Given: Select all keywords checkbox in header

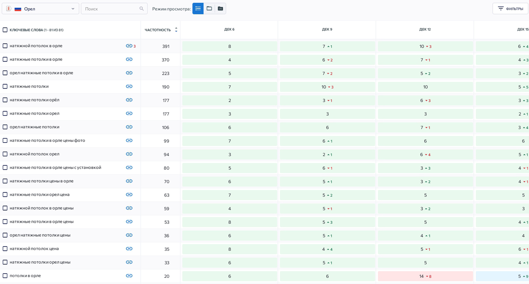Looking at the screenshot, I should (5, 30).
